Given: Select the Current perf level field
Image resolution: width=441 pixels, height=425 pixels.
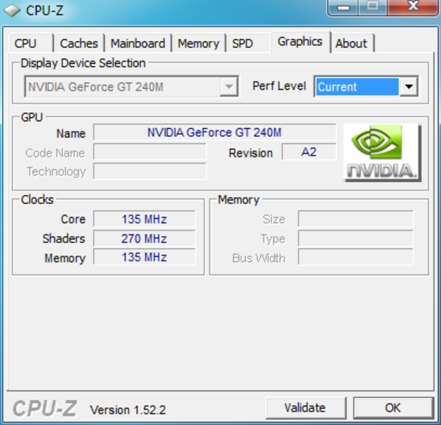Looking at the screenshot, I should pyautogui.click(x=357, y=86).
